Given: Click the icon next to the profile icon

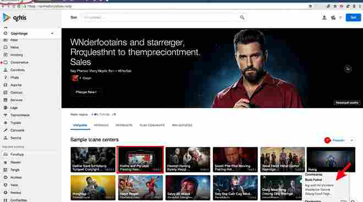Looking at the screenshot, I should (x=333, y=18).
